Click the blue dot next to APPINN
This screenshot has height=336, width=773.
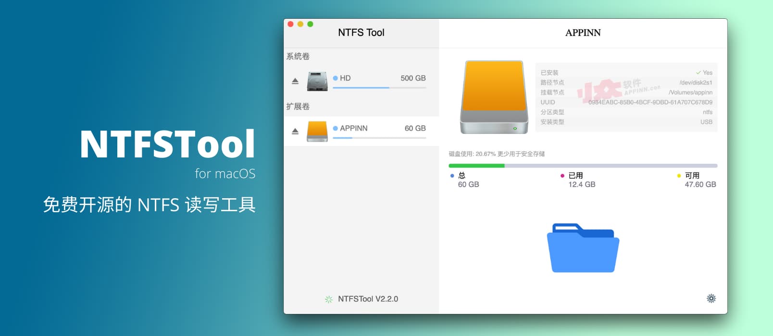(335, 128)
